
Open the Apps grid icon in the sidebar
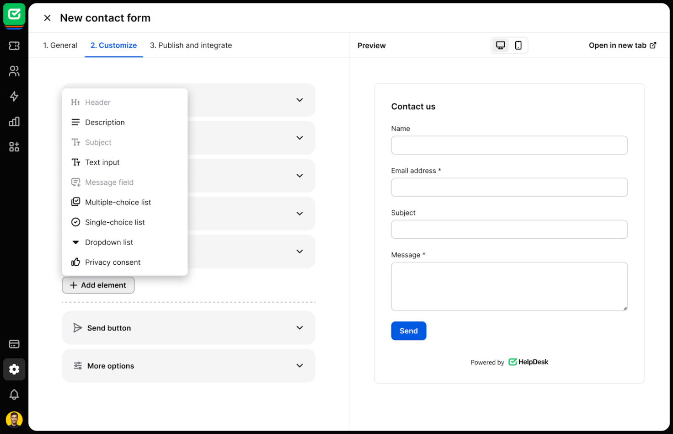click(x=14, y=147)
